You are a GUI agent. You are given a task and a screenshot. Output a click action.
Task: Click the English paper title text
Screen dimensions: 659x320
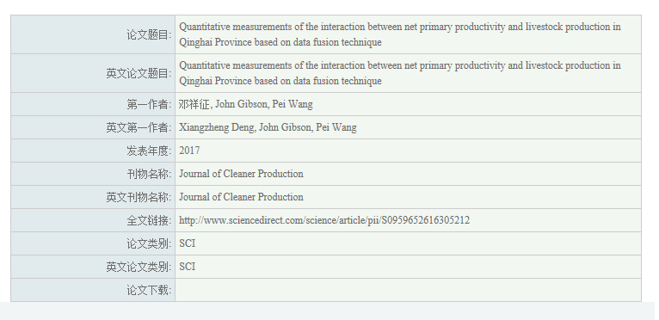[400, 73]
